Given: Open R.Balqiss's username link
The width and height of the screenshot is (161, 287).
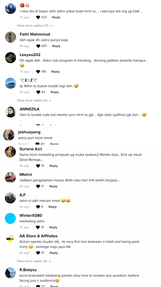Looking at the screenshot, I should (x=28, y=270).
